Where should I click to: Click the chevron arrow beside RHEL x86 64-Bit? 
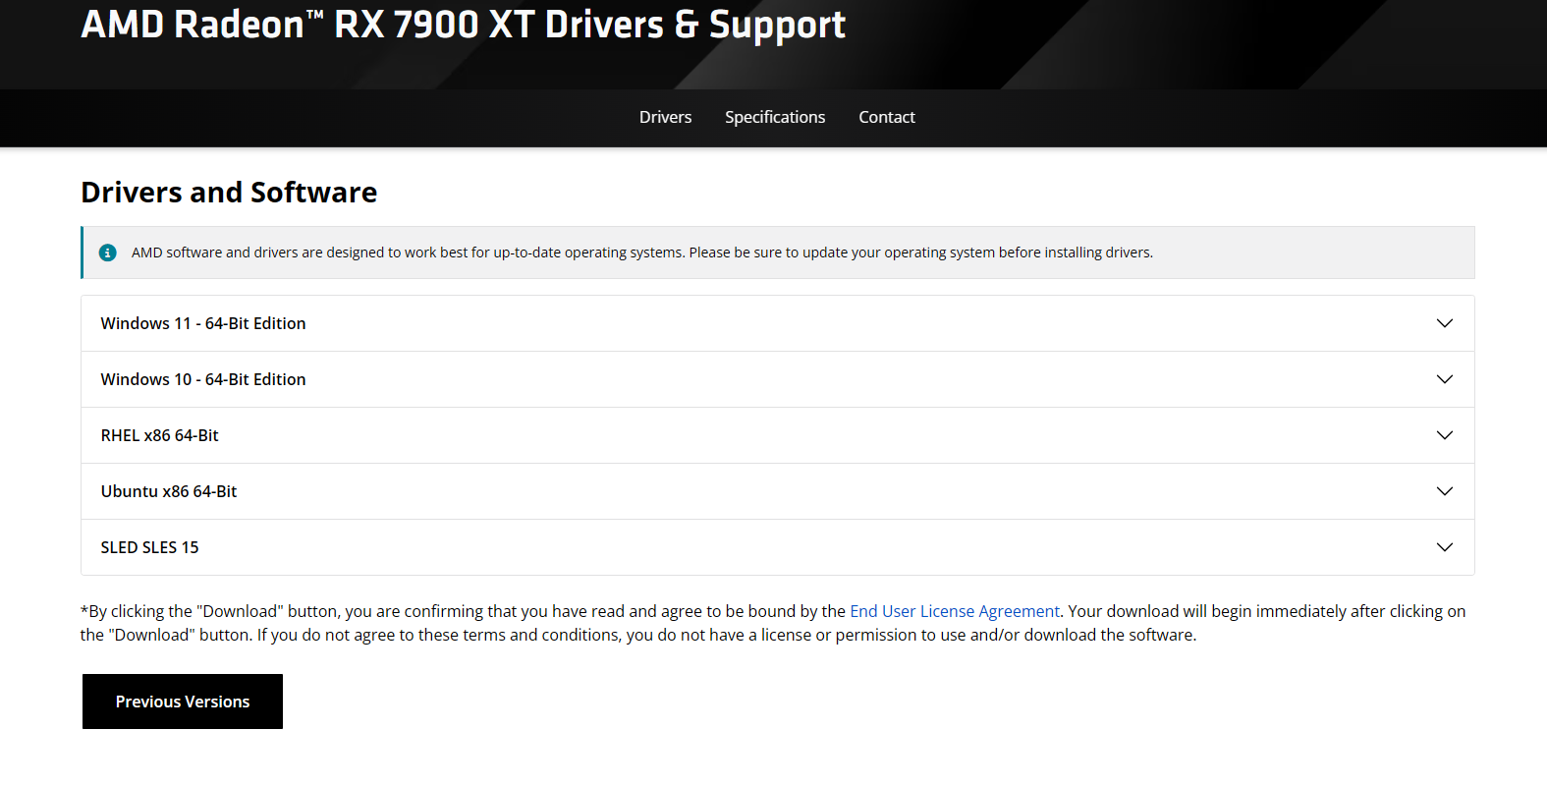[1444, 435]
